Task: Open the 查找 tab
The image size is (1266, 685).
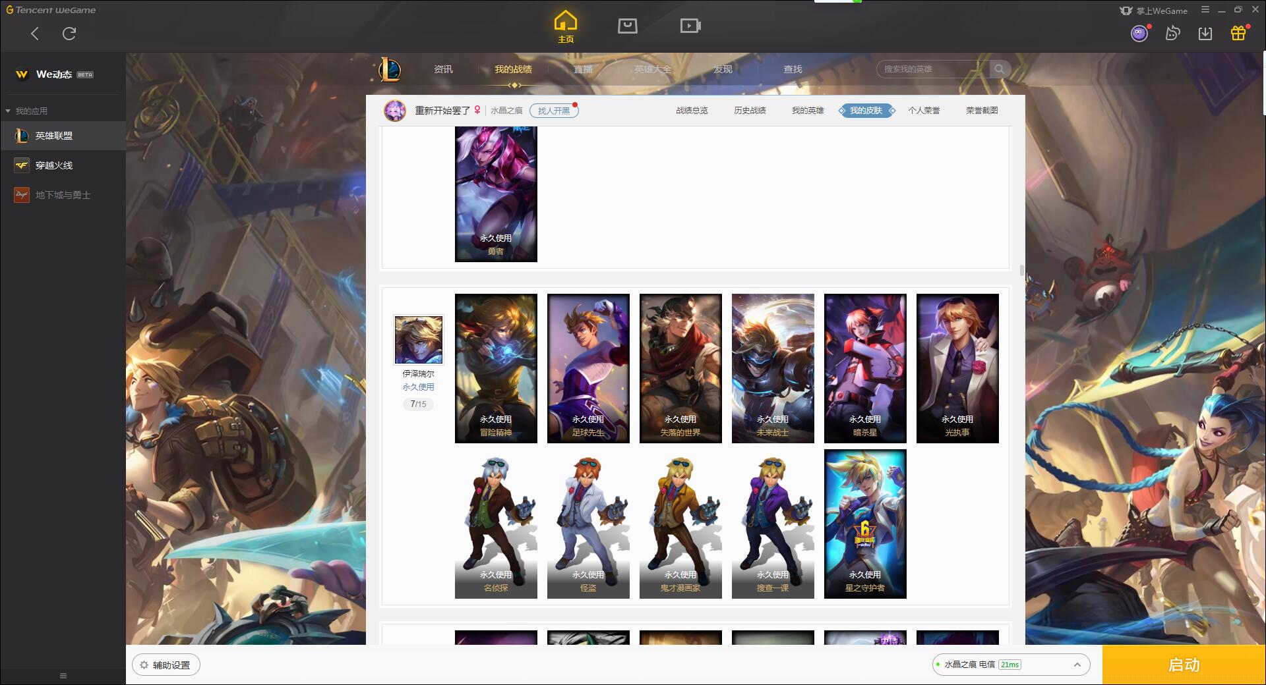Action: (x=793, y=69)
